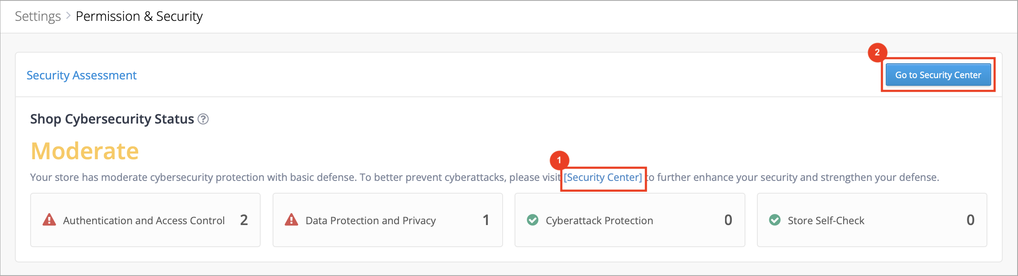Open the Data Protection and Privacy card
This screenshot has width=1018, height=276.
(x=388, y=220)
